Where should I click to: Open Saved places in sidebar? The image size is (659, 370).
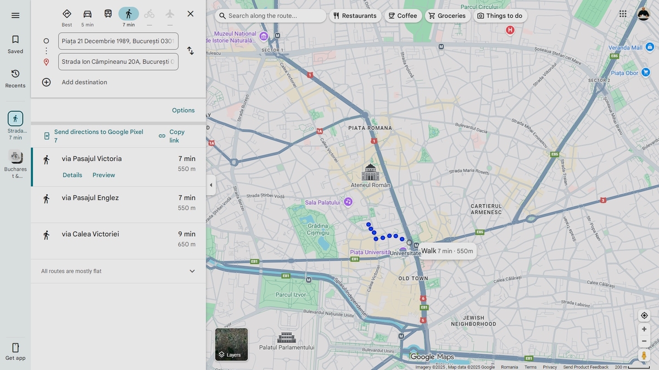coord(15,44)
